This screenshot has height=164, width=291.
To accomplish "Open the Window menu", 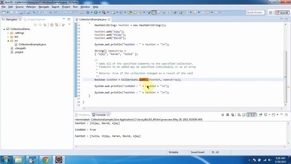I will [x=85, y=7].
